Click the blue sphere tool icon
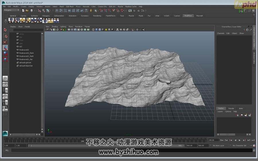 5,53
